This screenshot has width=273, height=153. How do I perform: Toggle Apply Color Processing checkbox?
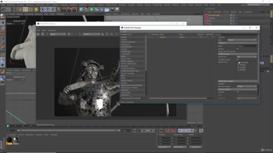coord(238,51)
